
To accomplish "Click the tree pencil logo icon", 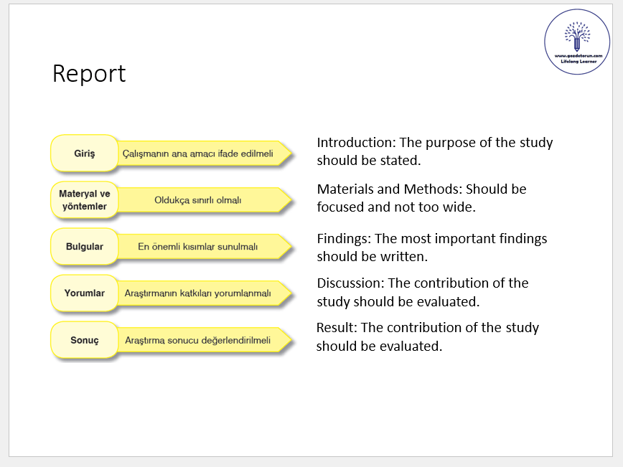I will (x=576, y=35).
